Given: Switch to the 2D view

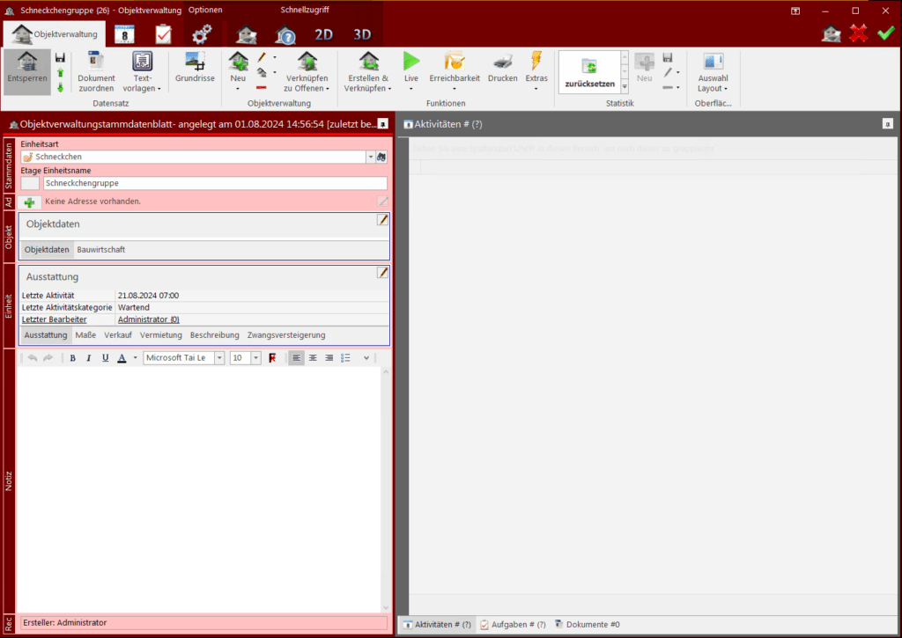Looking at the screenshot, I should (x=323, y=34).
